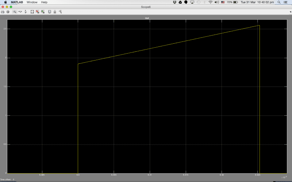
Task: Toggle the Lock axes selection padlock
Action: 55,12
